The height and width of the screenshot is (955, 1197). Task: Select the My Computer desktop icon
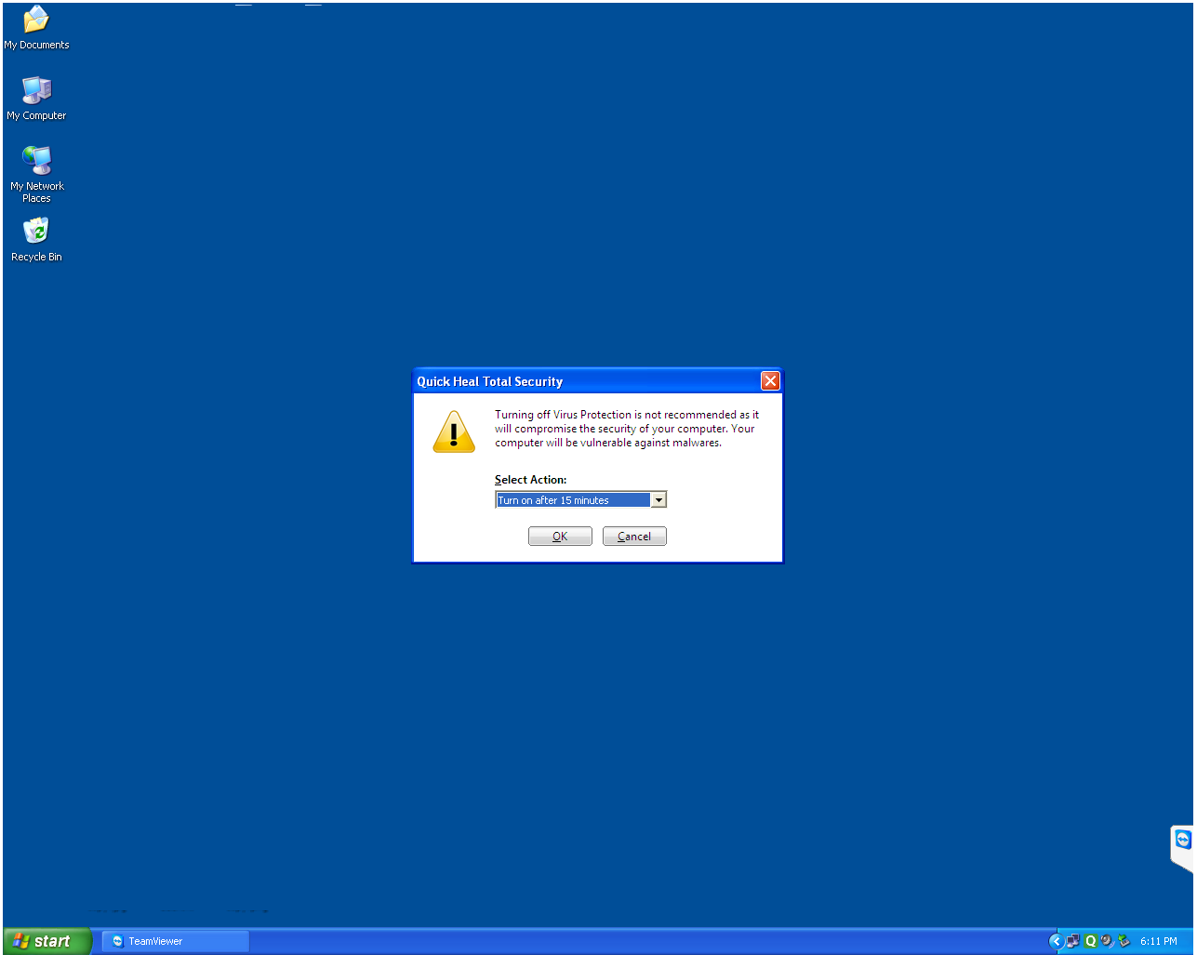coord(36,91)
